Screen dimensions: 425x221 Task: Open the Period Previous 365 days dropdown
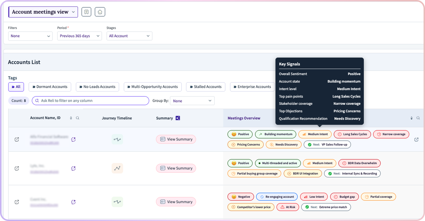79,36
